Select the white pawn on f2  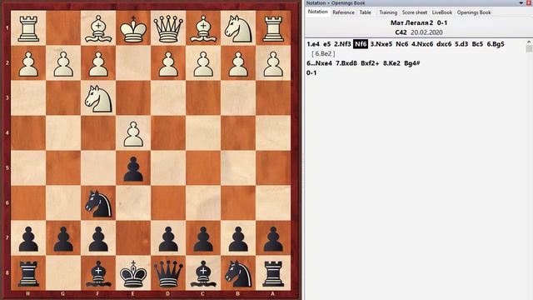pos(98,63)
